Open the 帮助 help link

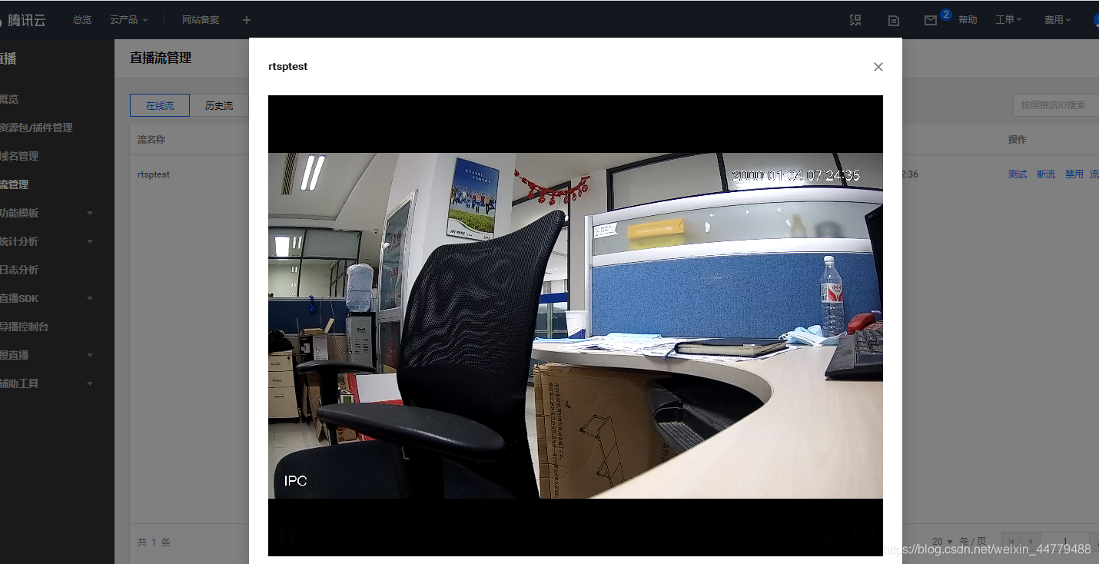tap(968, 20)
